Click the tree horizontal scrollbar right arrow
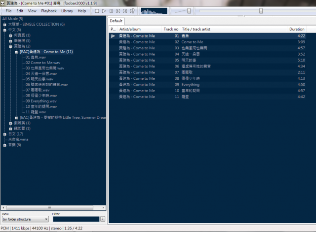 coord(103,208)
